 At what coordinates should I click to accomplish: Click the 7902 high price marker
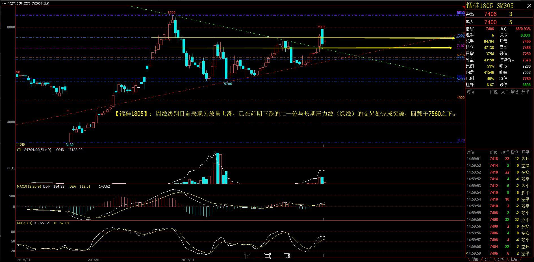(321, 27)
